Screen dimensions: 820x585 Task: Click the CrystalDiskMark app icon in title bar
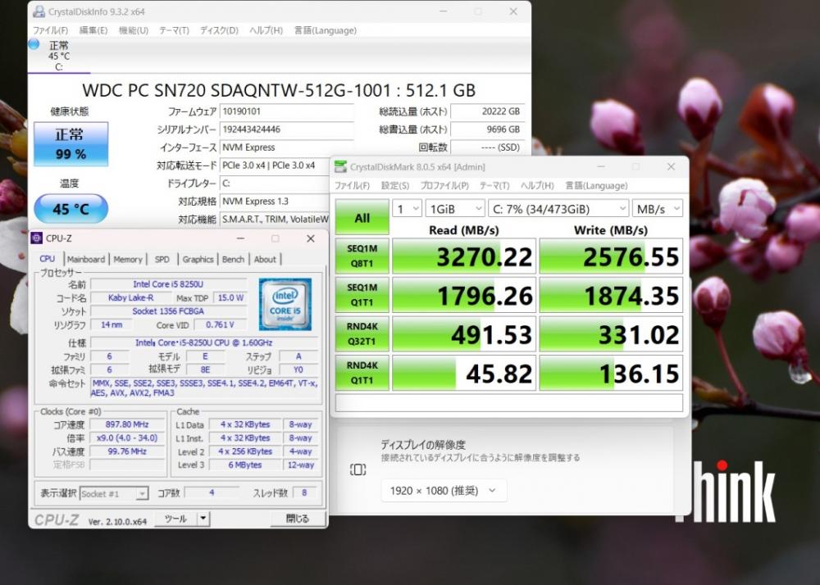(x=340, y=166)
